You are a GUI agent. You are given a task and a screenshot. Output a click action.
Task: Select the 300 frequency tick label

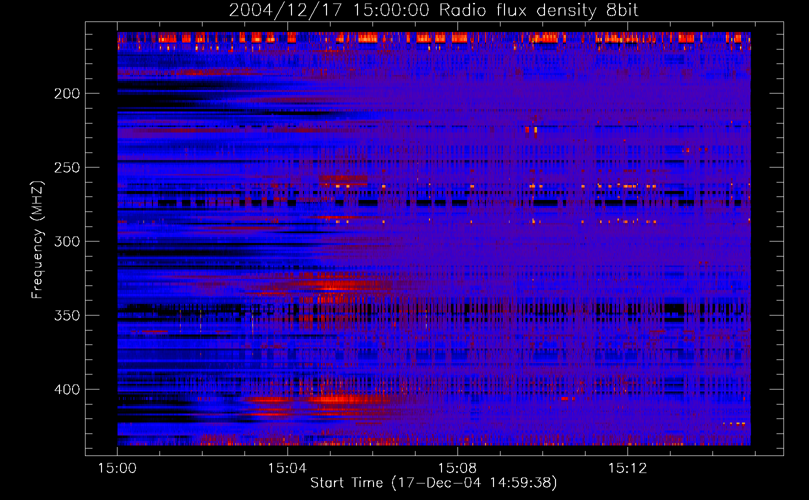coord(67,241)
